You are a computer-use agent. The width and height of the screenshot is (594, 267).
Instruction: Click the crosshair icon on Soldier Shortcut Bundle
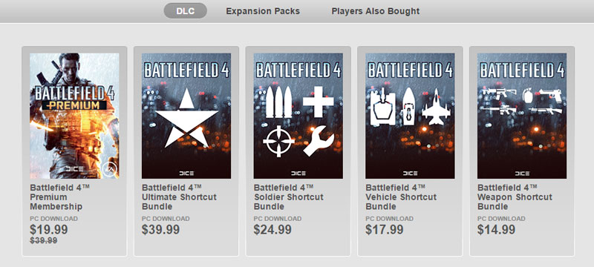279,142
